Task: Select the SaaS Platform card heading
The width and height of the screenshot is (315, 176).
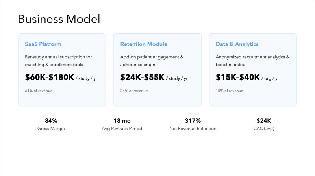Action: click(43, 44)
